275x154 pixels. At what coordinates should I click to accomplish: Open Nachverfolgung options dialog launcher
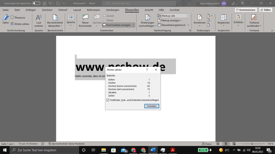[x=190, y=30]
